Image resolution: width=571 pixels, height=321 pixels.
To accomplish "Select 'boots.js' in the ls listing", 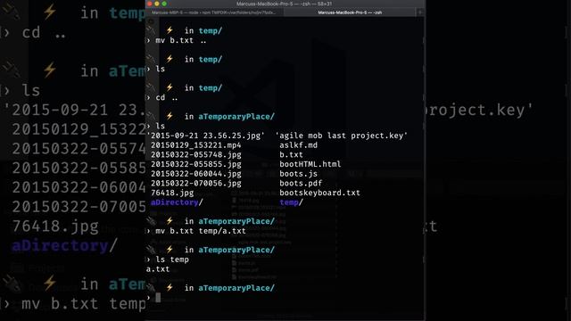I will pos(298,174).
